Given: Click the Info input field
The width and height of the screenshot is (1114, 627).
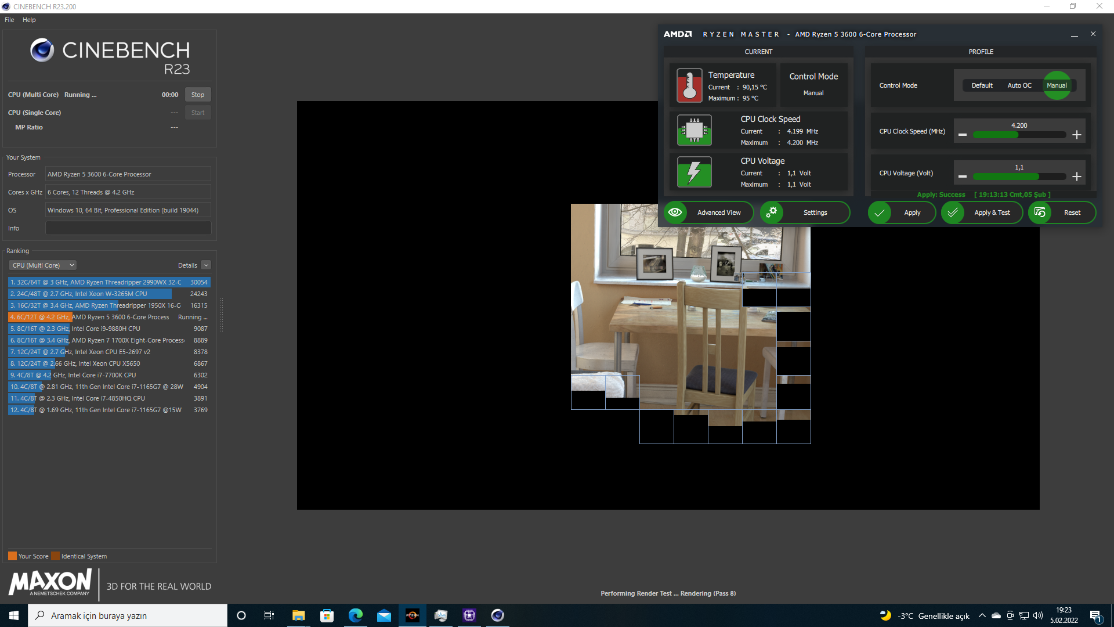Looking at the screenshot, I should [x=128, y=228].
